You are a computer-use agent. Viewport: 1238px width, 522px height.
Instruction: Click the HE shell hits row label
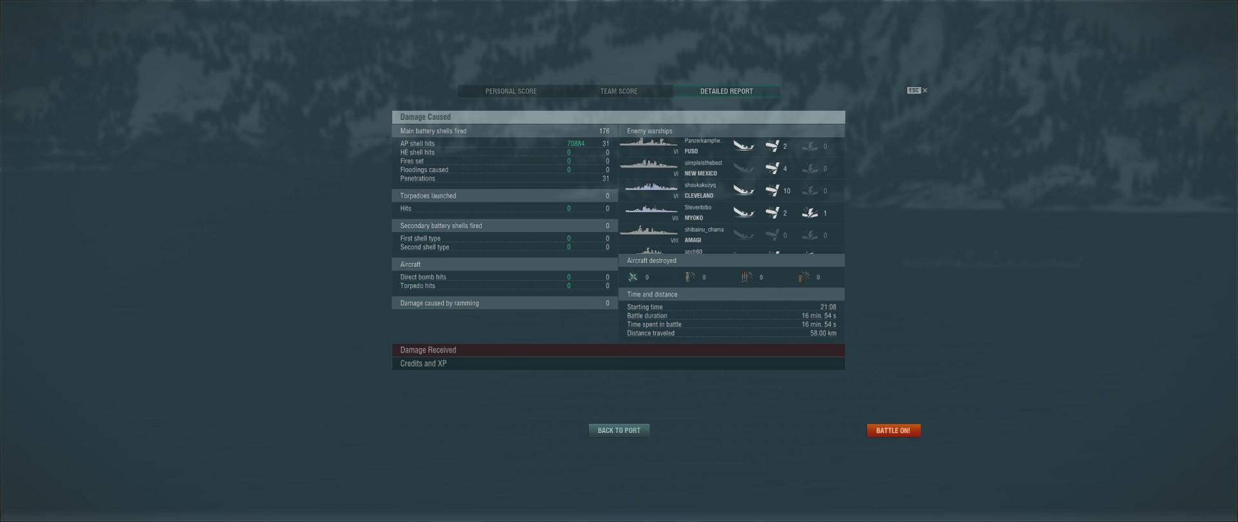tap(417, 153)
